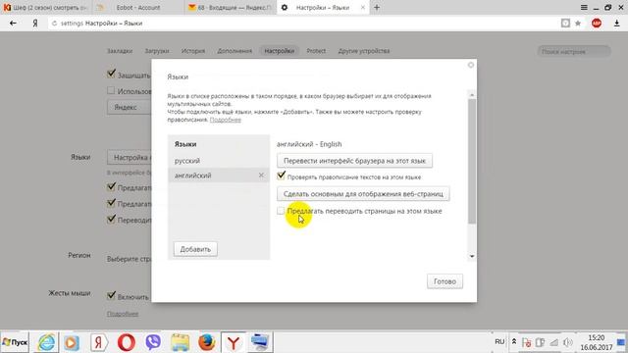Open the volume speaker tray icon
The height and width of the screenshot is (353, 628).
[567, 342]
